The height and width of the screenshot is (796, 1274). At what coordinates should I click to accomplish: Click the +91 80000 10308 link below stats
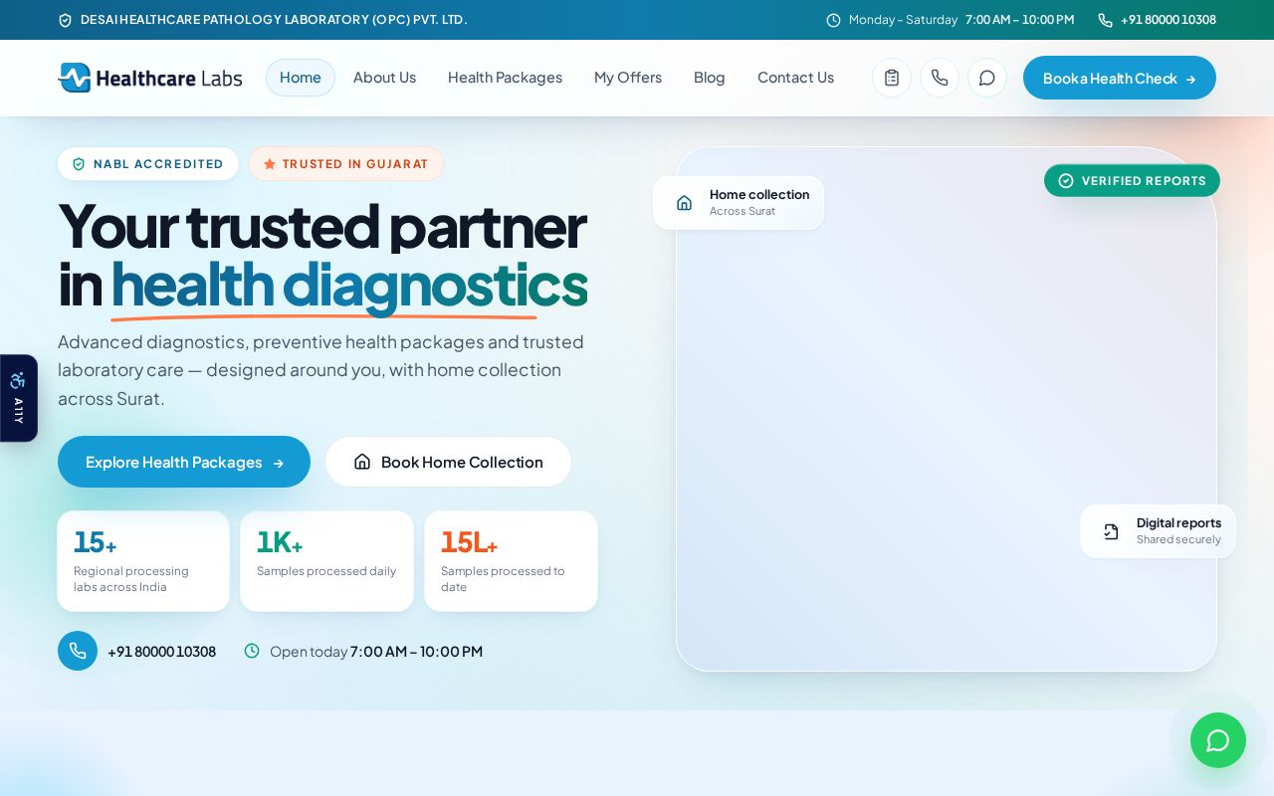click(161, 652)
